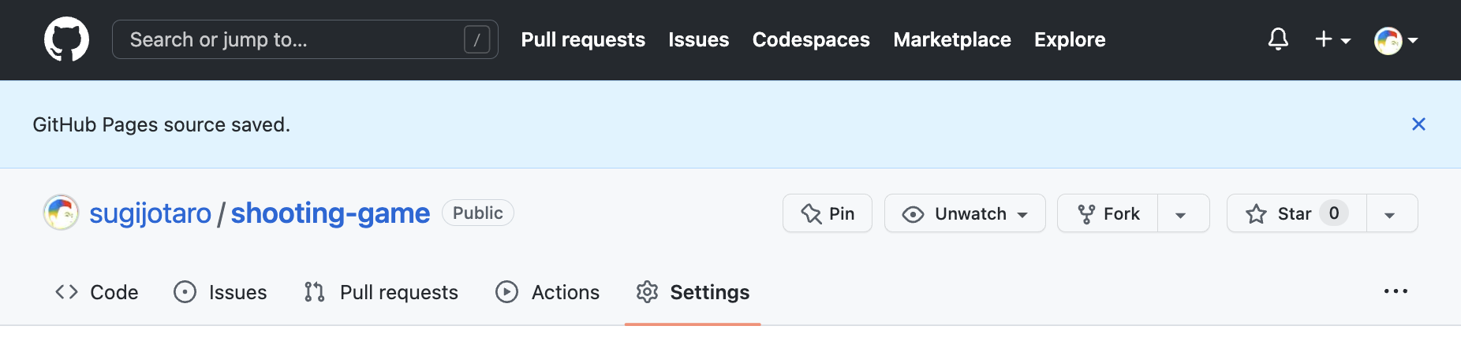Expand the Fork options dropdown arrow
Viewport: 1461px width, 337px height.
pos(1181,214)
